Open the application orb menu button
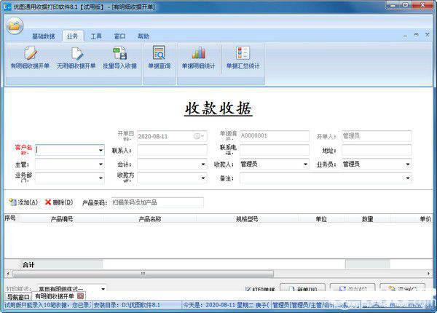This screenshot has width=437, height=313. pos(15,26)
